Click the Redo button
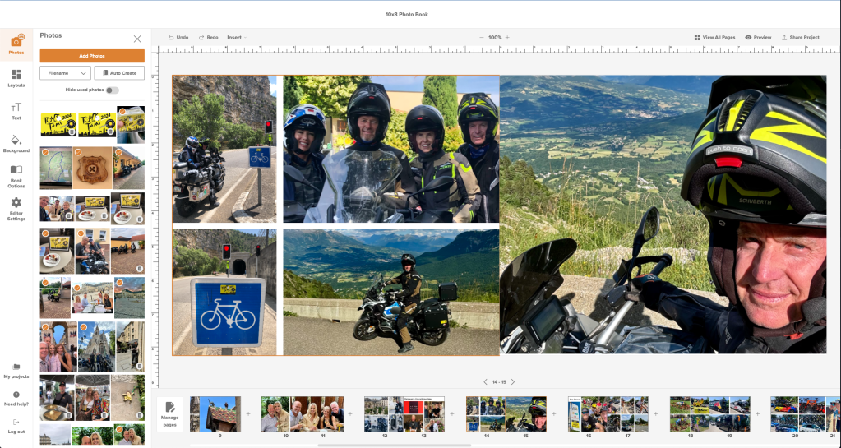The image size is (841, 448). pyautogui.click(x=208, y=37)
